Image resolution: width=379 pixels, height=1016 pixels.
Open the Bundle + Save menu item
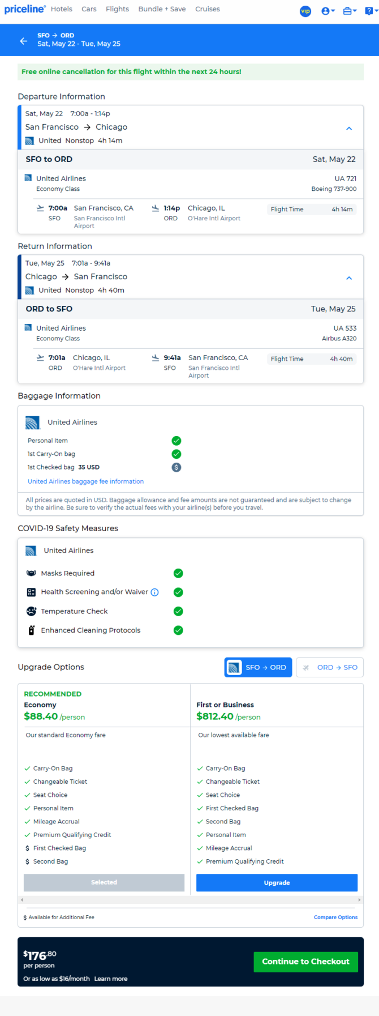pyautogui.click(x=162, y=9)
